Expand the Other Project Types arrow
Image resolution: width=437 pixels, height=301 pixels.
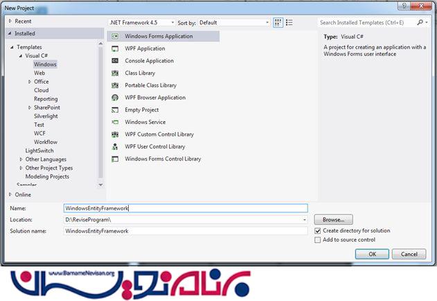tap(21, 168)
